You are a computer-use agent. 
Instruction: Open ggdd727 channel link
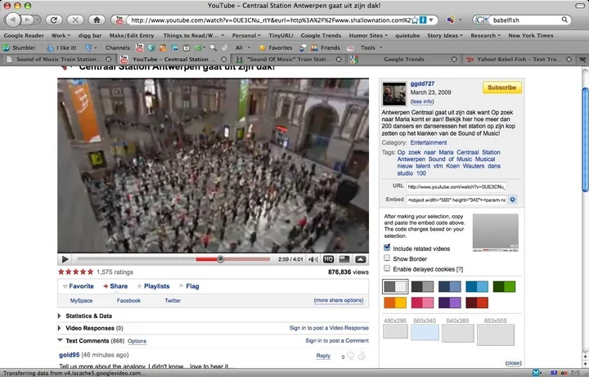point(422,83)
